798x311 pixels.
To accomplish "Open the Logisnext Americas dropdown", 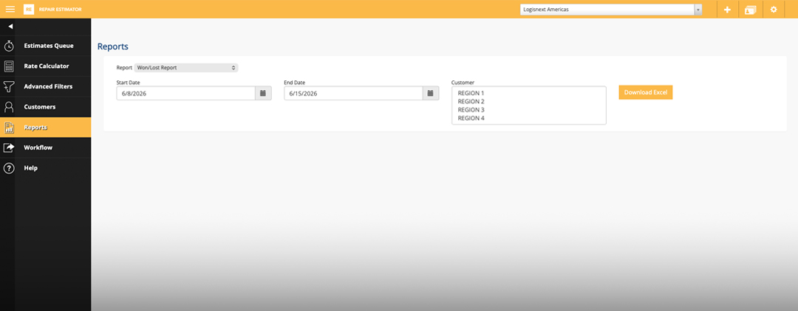I will pyautogui.click(x=611, y=9).
